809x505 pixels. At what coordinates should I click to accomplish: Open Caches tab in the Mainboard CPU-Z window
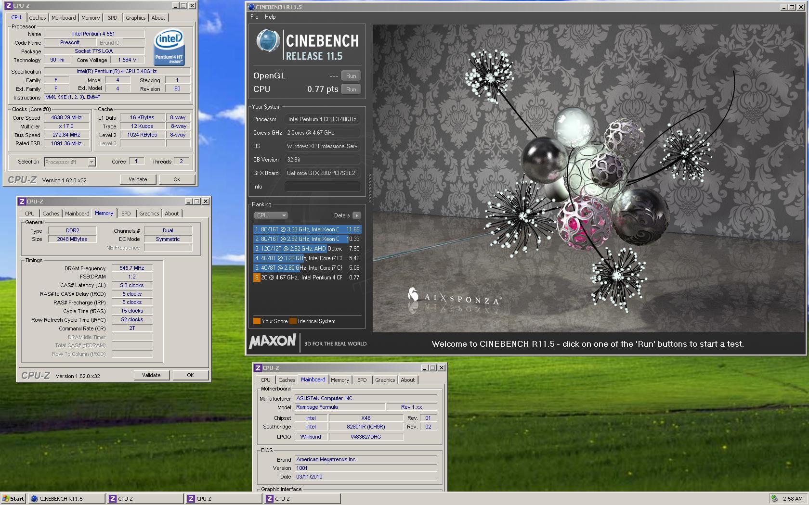(x=287, y=380)
